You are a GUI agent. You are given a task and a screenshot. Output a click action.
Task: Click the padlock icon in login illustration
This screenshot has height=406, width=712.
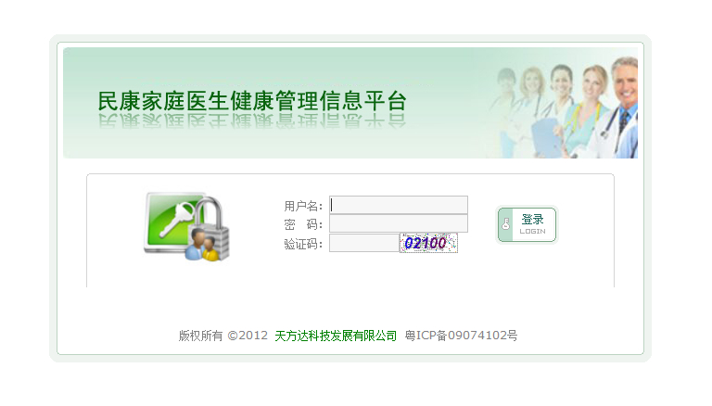click(212, 227)
